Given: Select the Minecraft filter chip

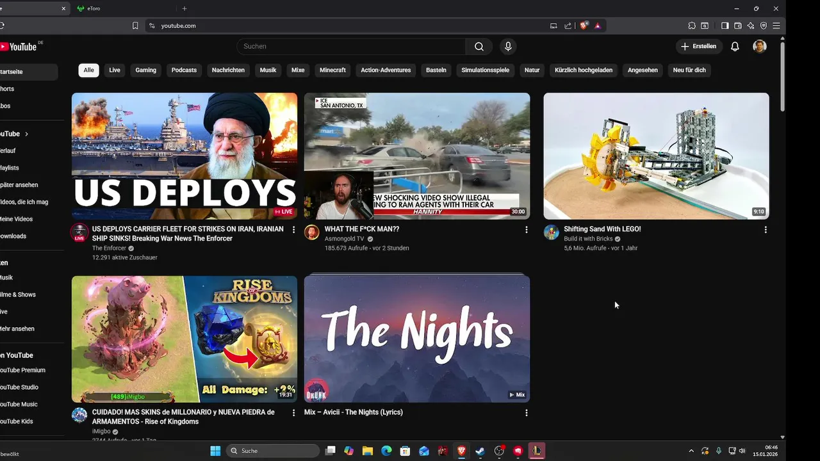Looking at the screenshot, I should [332, 70].
